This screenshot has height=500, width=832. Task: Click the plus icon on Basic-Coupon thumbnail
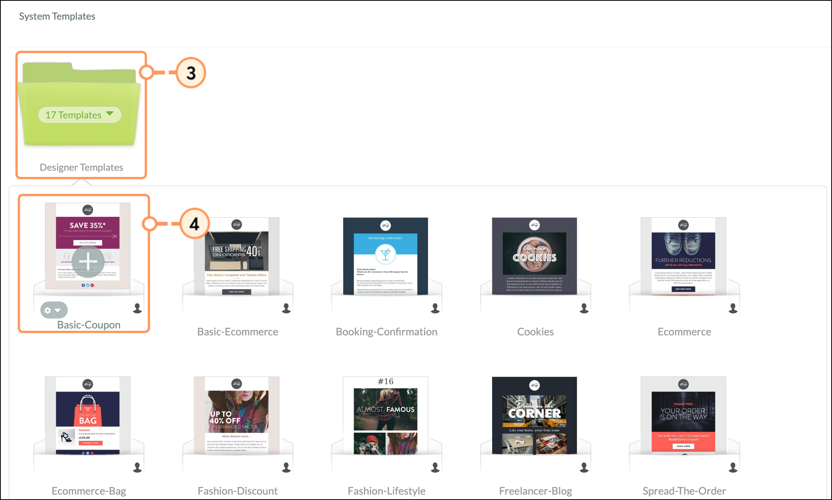[x=88, y=261]
